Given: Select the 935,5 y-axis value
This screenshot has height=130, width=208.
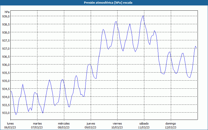Looking at the screenshot, I should 6,73.
